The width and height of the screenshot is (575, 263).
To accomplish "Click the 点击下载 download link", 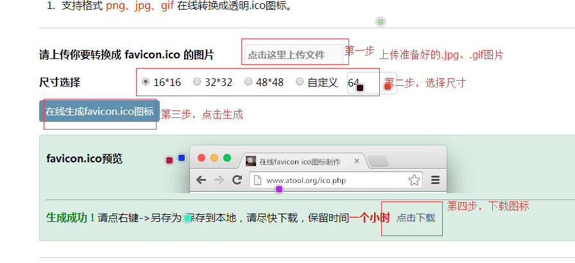I will [416, 218].
